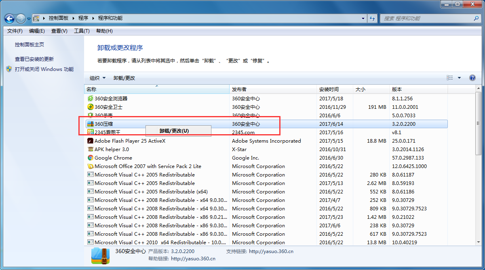Open the 帮助(H) menu
This screenshot has width=485, height=270.
pos(104,31)
